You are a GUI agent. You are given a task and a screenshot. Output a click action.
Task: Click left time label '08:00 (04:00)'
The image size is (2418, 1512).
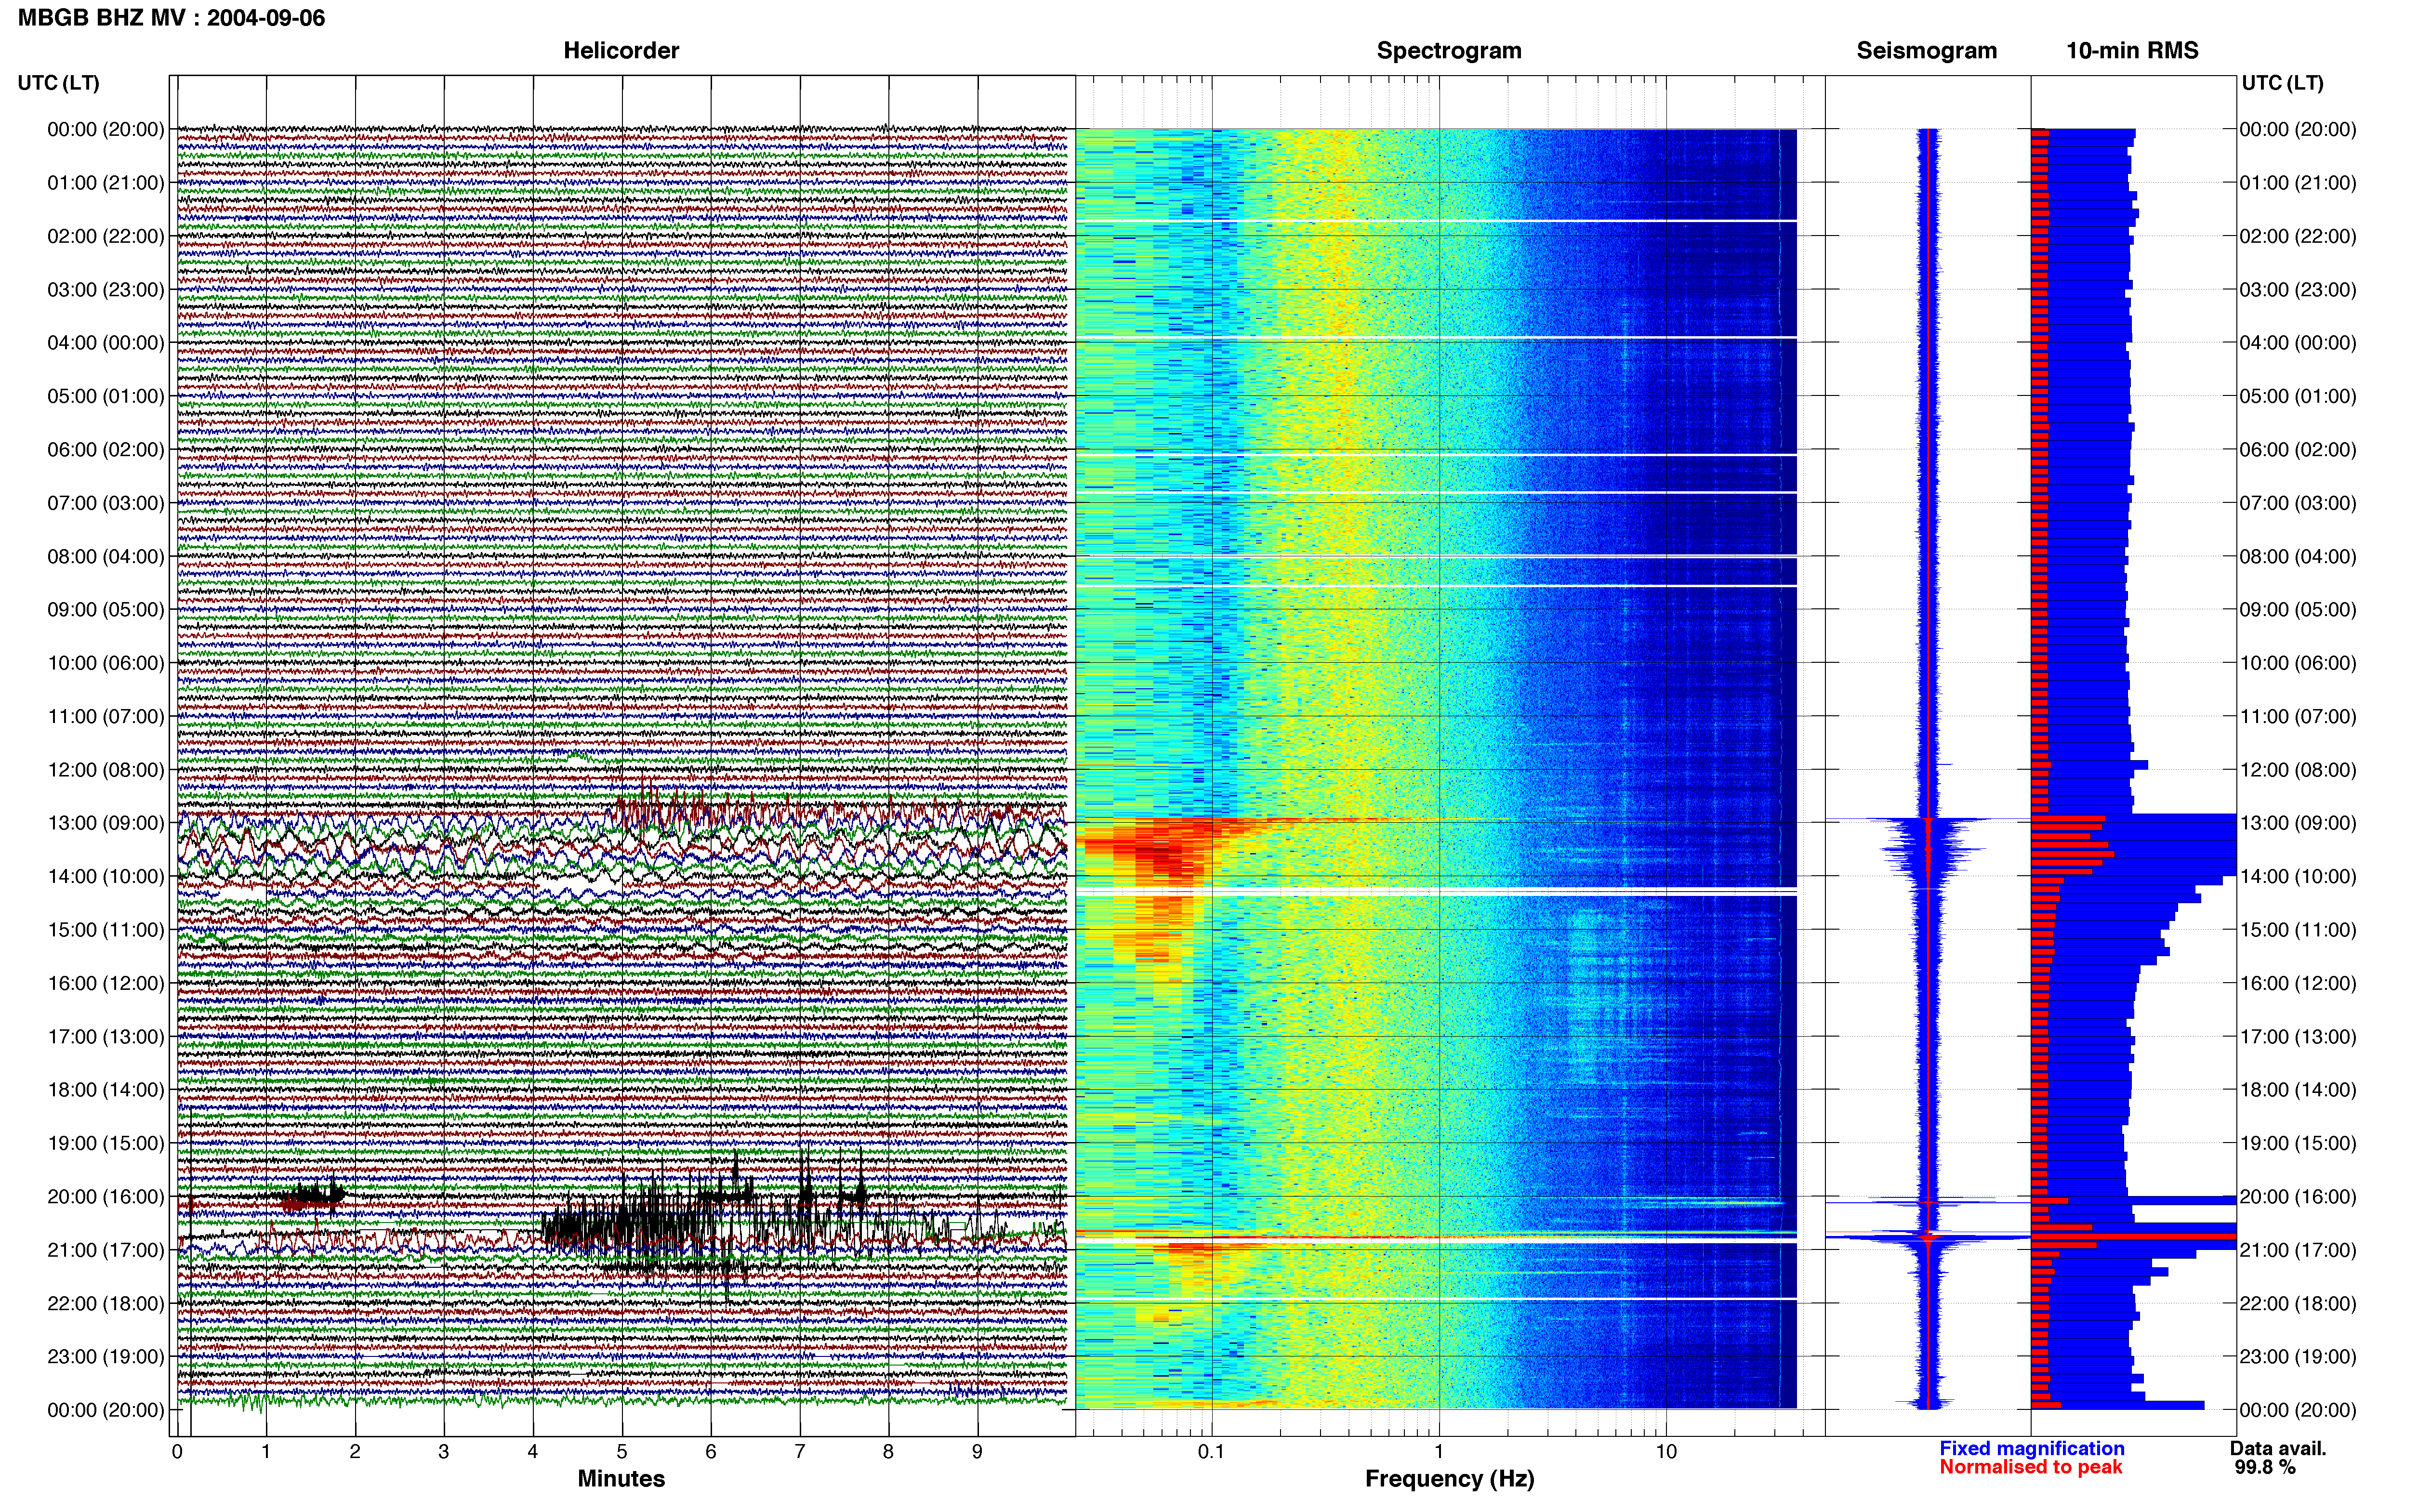pyautogui.click(x=106, y=556)
